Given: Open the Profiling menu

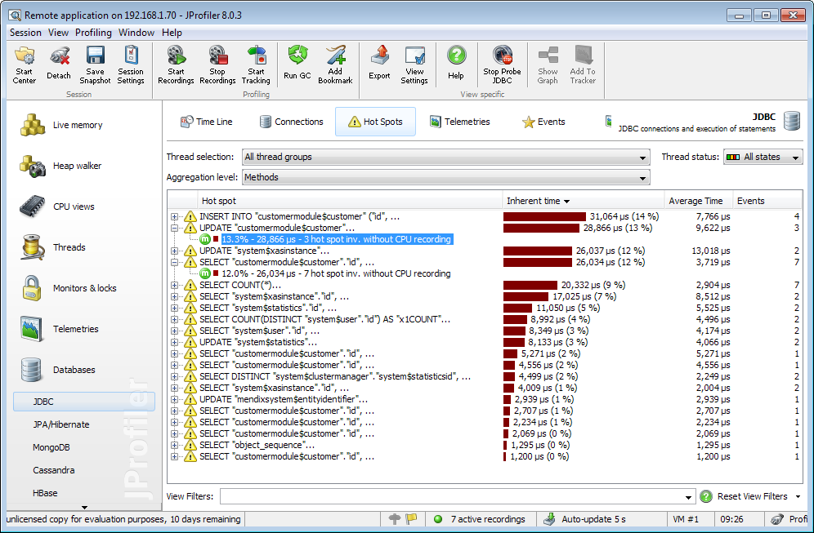Looking at the screenshot, I should click(x=93, y=33).
